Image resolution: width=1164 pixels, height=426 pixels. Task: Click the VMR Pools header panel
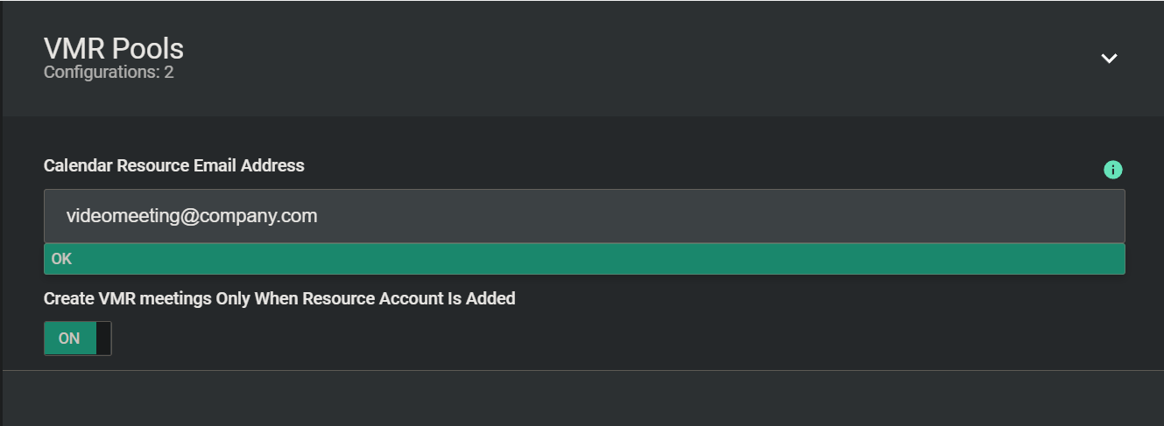pos(582,59)
